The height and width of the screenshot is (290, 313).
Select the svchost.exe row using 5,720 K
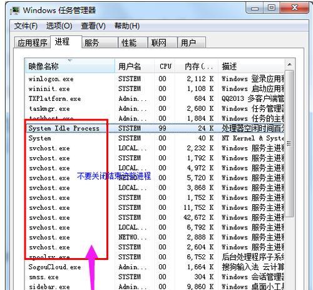[155, 178]
